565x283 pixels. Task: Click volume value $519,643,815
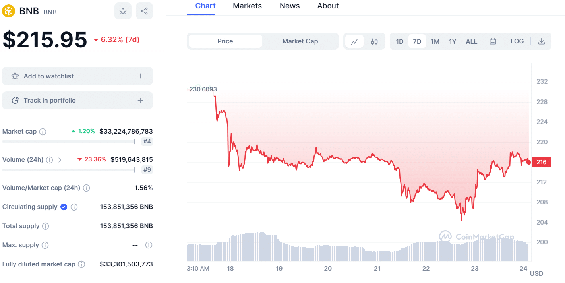132,159
